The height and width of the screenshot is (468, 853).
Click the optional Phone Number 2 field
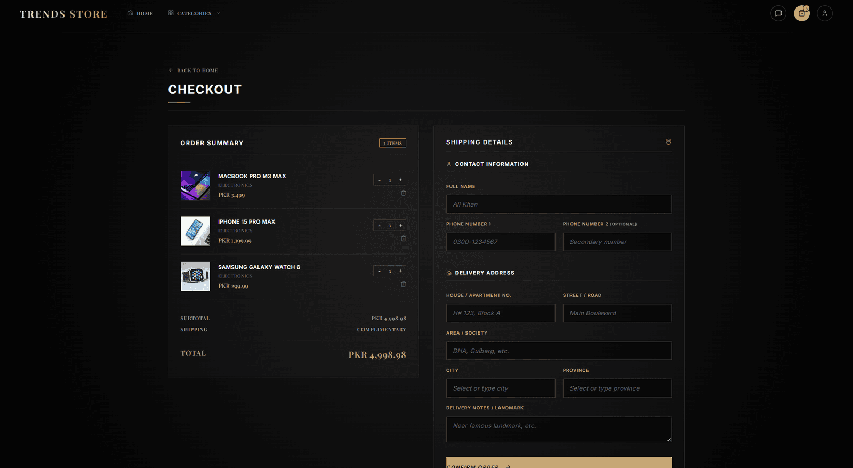(x=617, y=242)
